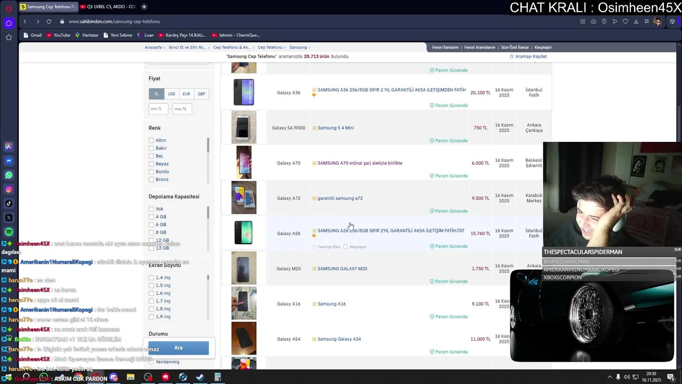
Task: Open Calculator from the taskbar
Action: (x=217, y=377)
